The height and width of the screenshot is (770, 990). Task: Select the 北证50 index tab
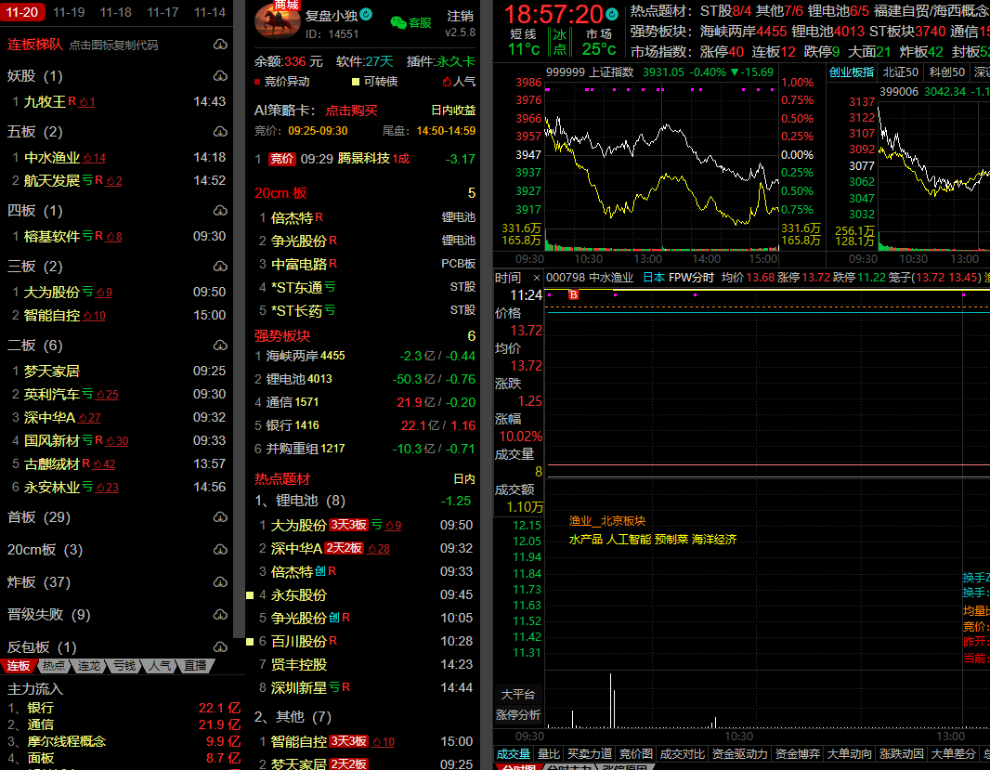[x=900, y=72]
